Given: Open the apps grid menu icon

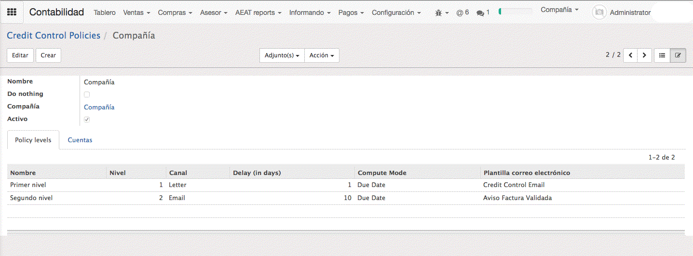Looking at the screenshot, I should (12, 13).
